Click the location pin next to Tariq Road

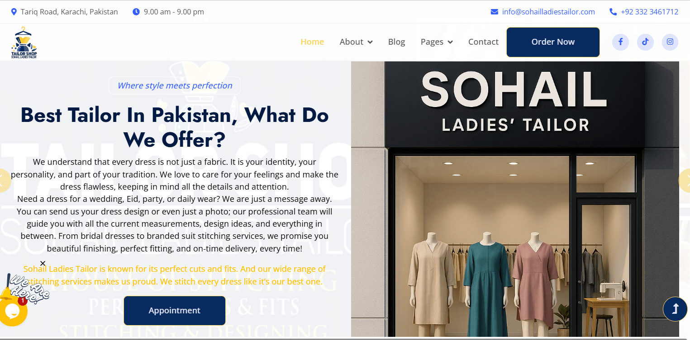coord(14,11)
